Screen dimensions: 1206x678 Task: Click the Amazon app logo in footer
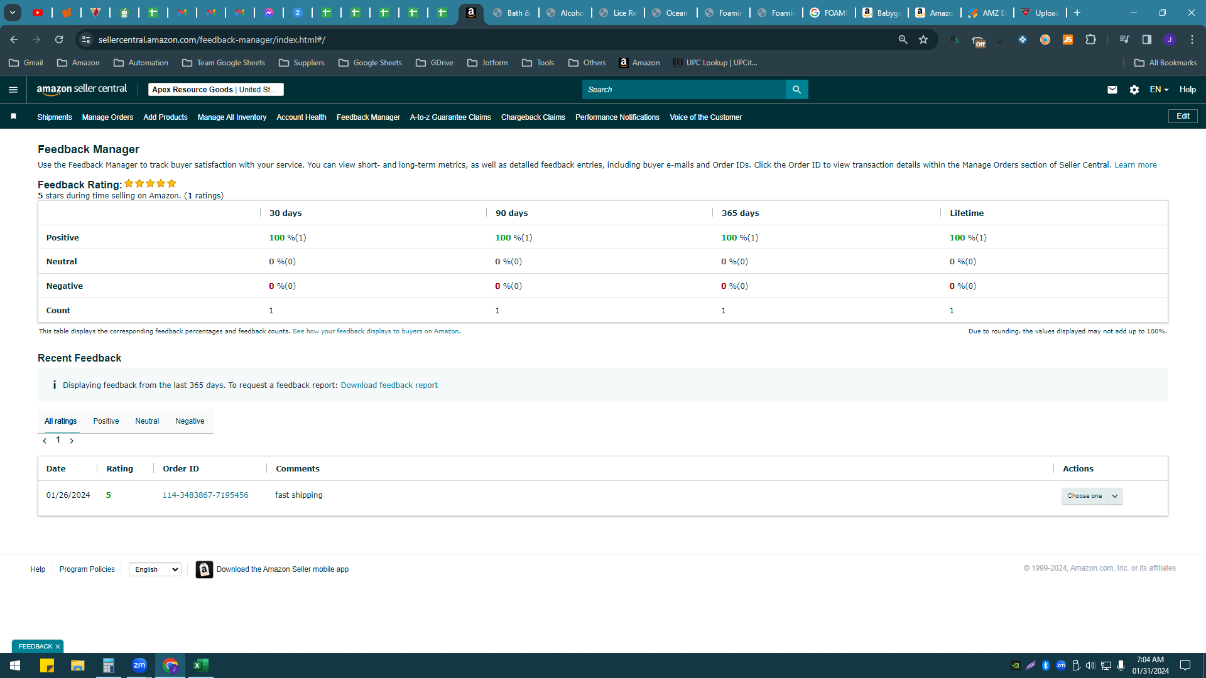pyautogui.click(x=204, y=569)
